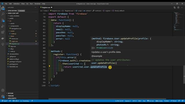The image size is (185, 104).
Task: Click the editor vertical scrollbar thumb
Action: 184,75
